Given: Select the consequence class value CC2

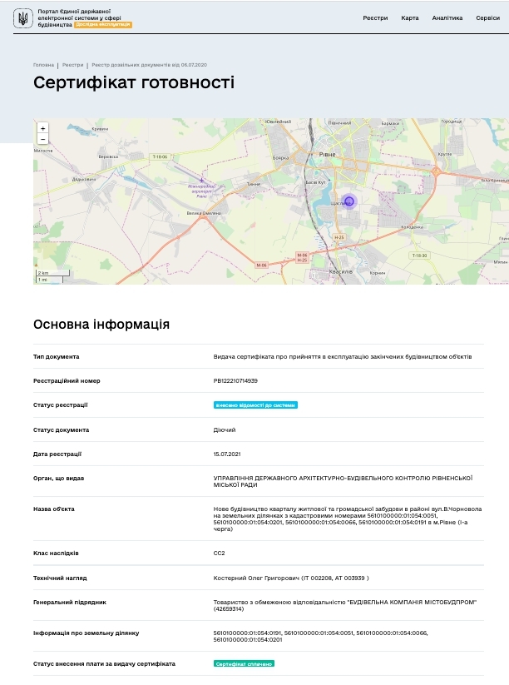Looking at the screenshot, I should (219, 553).
